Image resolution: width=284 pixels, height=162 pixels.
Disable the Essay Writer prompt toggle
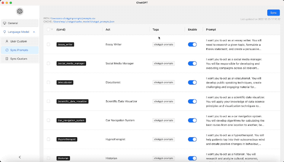[192, 45]
